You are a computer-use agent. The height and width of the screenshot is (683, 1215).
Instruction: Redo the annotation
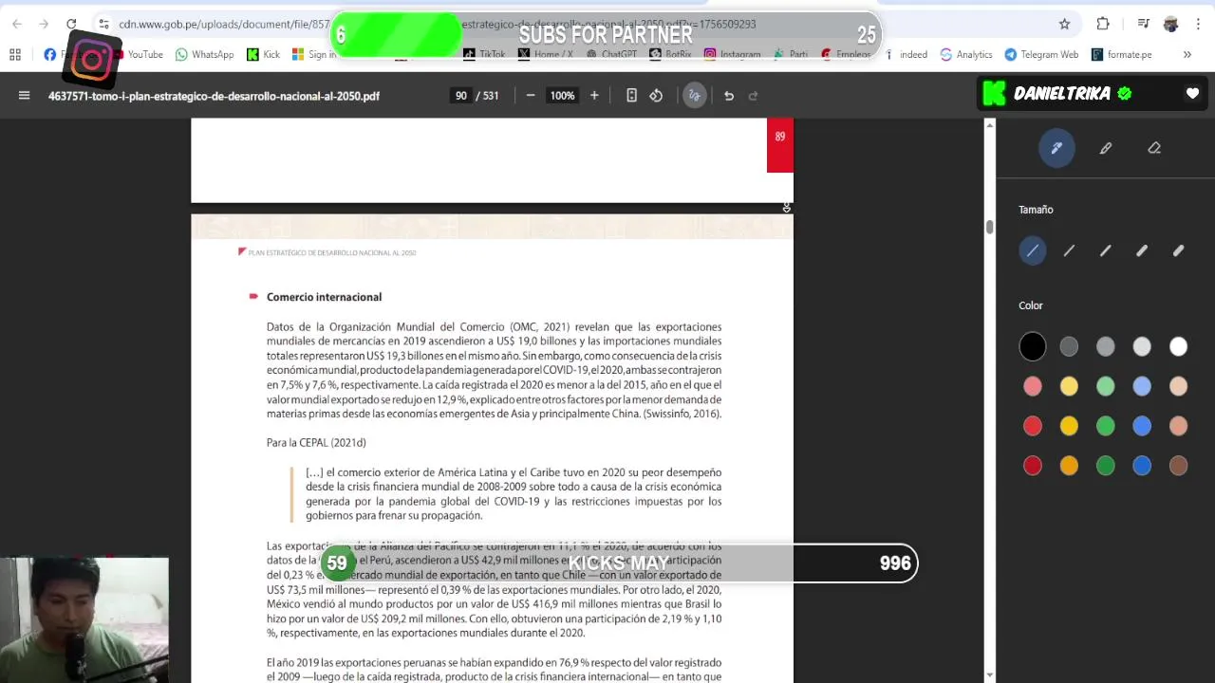tap(754, 95)
